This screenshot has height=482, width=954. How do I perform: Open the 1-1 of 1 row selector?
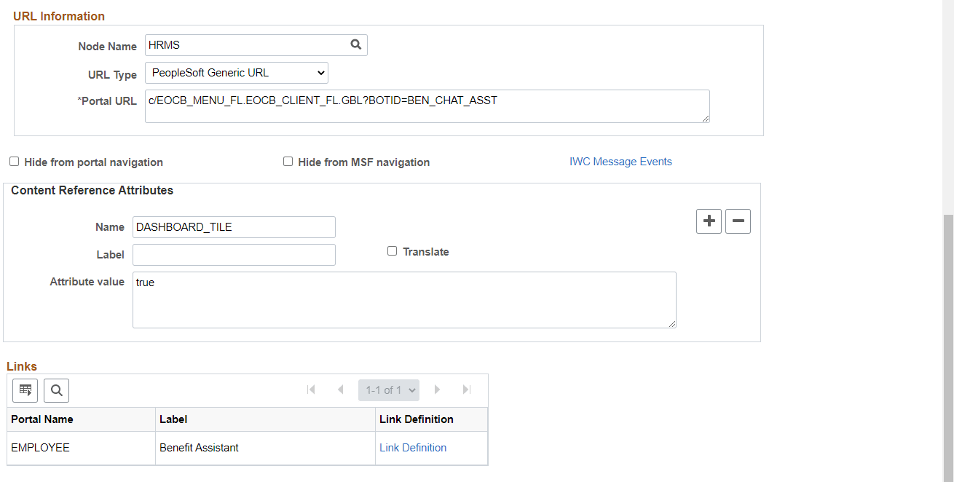(x=388, y=390)
